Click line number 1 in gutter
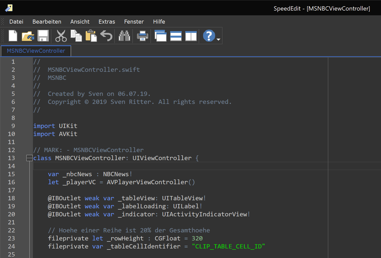Viewport: 381px width, 258px height. (x=13, y=61)
